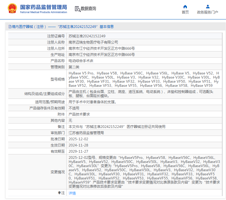Screen dimensions: 226x200
Task: Open the 政务服务门户 link text
Action: tap(207, 12)
